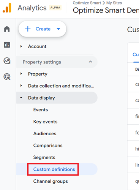Go to Comparisons in Data display
The image size is (139, 190).
48,146
